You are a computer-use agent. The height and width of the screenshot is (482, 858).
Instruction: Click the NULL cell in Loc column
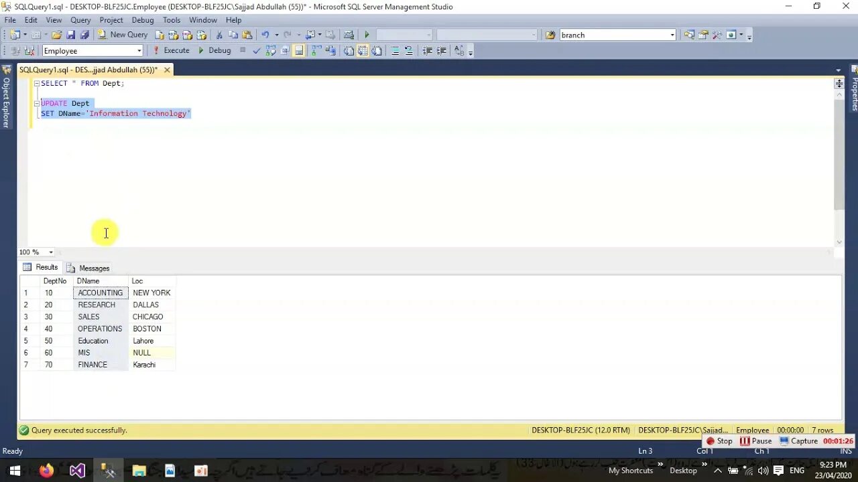tap(151, 353)
